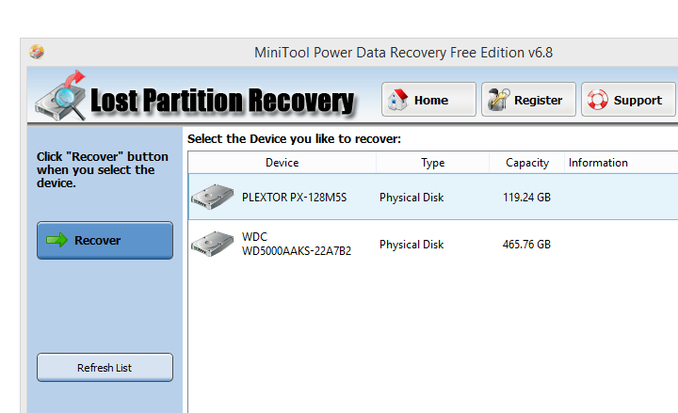Sort by the Device column header
The image size is (678, 413).
pyautogui.click(x=282, y=163)
